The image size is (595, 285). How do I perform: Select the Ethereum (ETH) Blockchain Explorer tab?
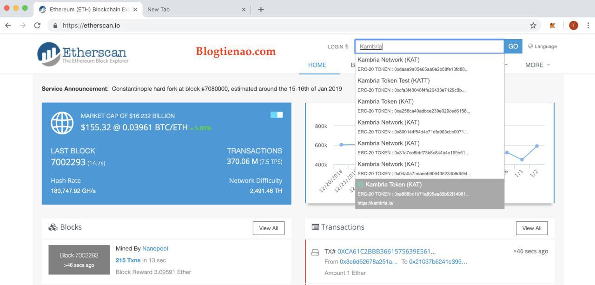point(88,9)
